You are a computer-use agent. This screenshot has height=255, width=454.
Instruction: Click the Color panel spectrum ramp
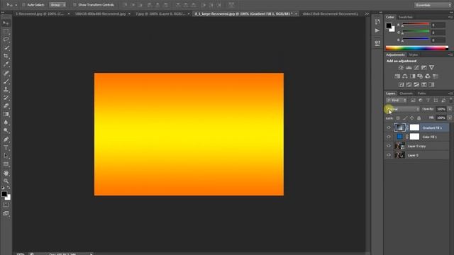click(x=417, y=48)
